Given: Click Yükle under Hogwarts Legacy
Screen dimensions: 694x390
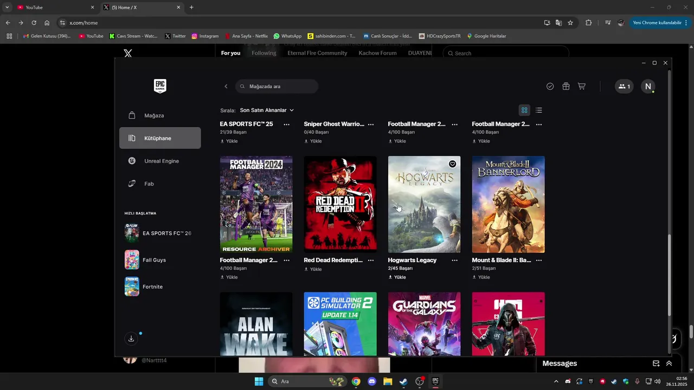Looking at the screenshot, I should click(x=397, y=277).
